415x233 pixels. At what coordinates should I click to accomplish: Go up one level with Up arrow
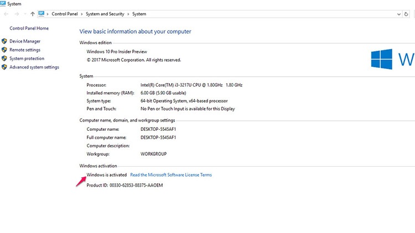[x=33, y=14]
